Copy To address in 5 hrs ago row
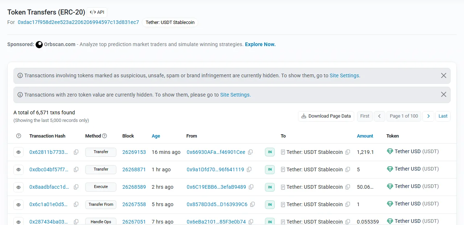This screenshot has width=464, height=225. click(x=348, y=204)
